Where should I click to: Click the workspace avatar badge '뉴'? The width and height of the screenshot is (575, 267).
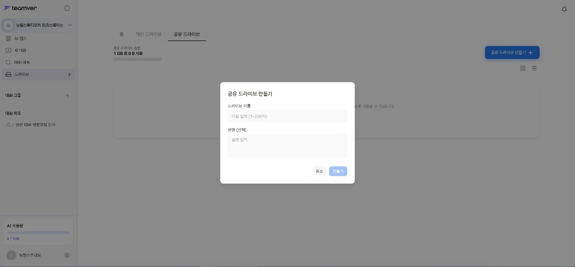coord(8,25)
